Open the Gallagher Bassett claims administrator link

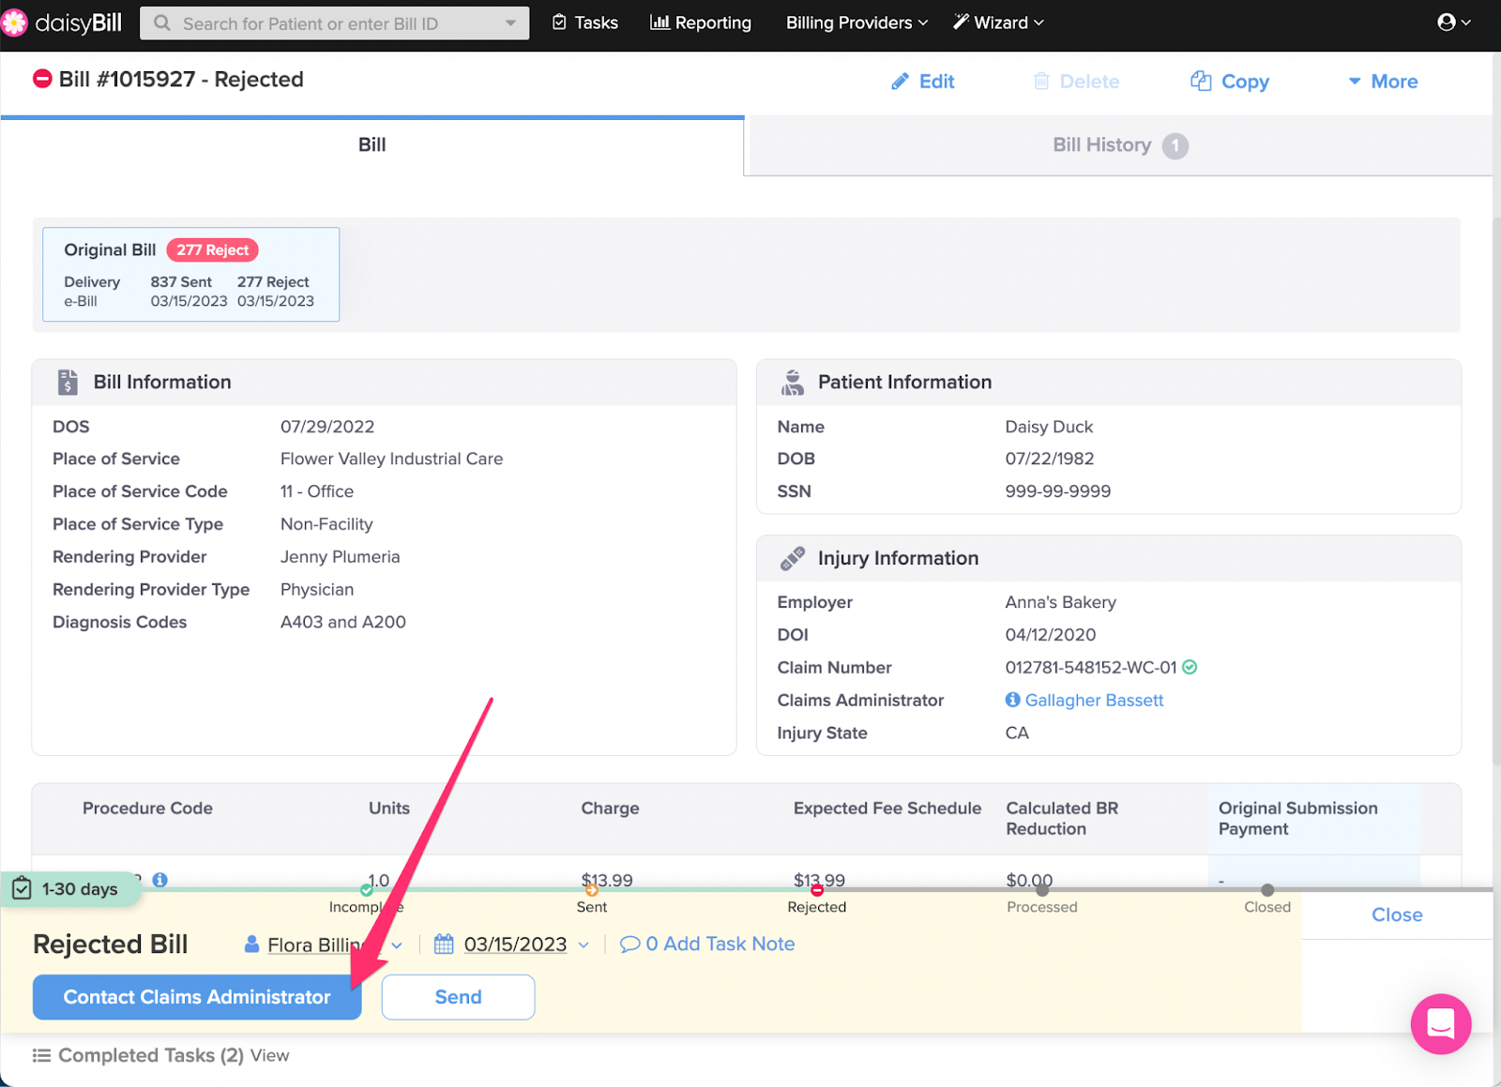1094,701
